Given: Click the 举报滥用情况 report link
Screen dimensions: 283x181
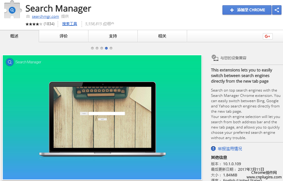Looking at the screenshot, I should (230, 149).
